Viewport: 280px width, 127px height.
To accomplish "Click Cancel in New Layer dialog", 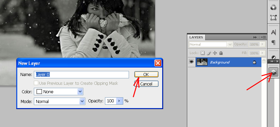I will click(146, 84).
